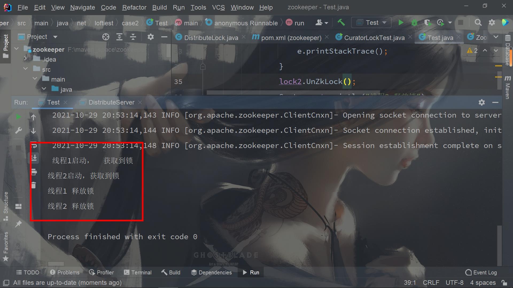Open the File menu
This screenshot has height=288, width=513.
pyautogui.click(x=23, y=7)
